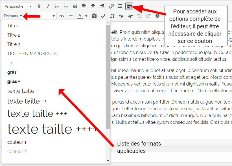Center align the text
The image size is (232, 166).
(93, 6)
